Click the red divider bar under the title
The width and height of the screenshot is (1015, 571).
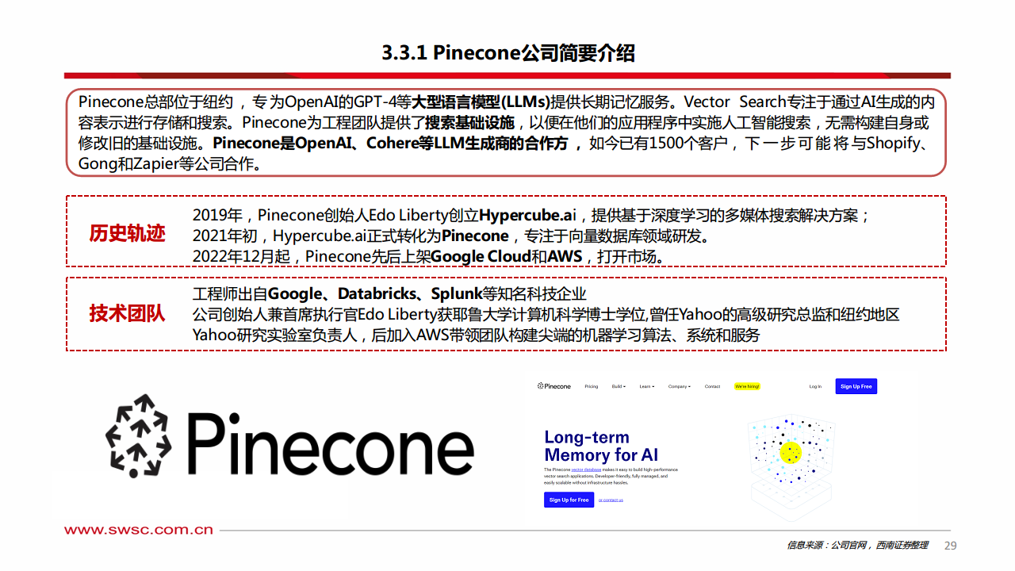507,72
